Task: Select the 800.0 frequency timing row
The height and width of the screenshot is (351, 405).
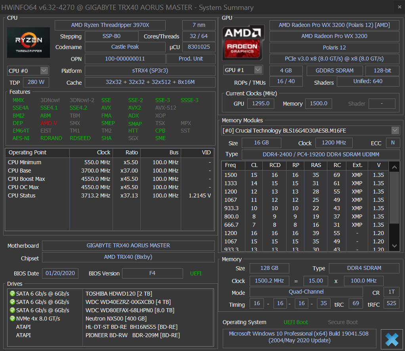Action: [305, 216]
